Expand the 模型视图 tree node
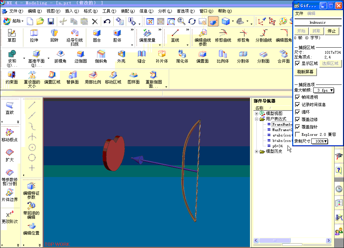 pyautogui.click(x=256, y=114)
